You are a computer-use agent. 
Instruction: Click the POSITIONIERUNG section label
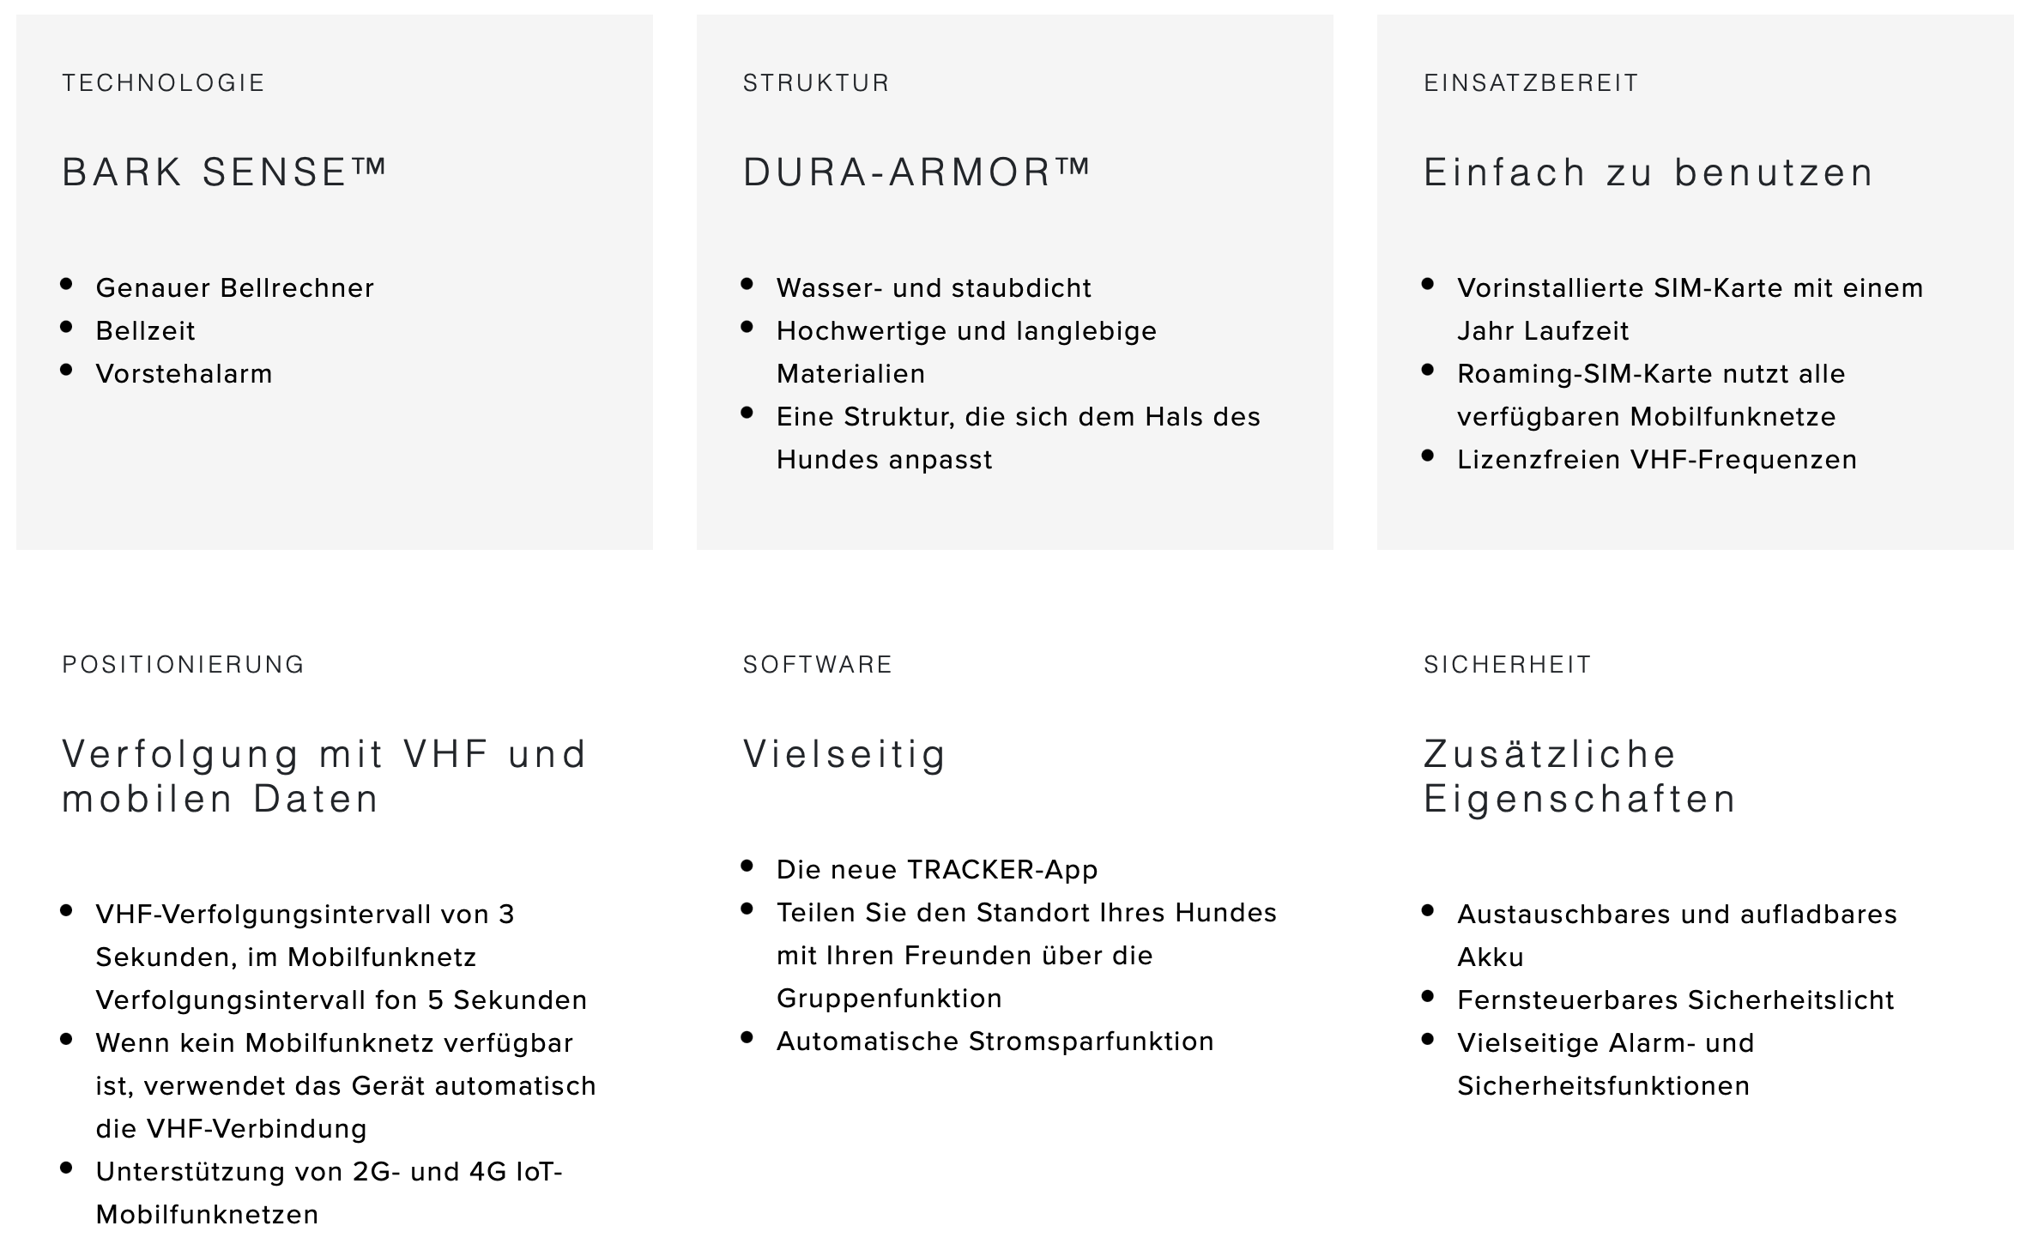184,665
